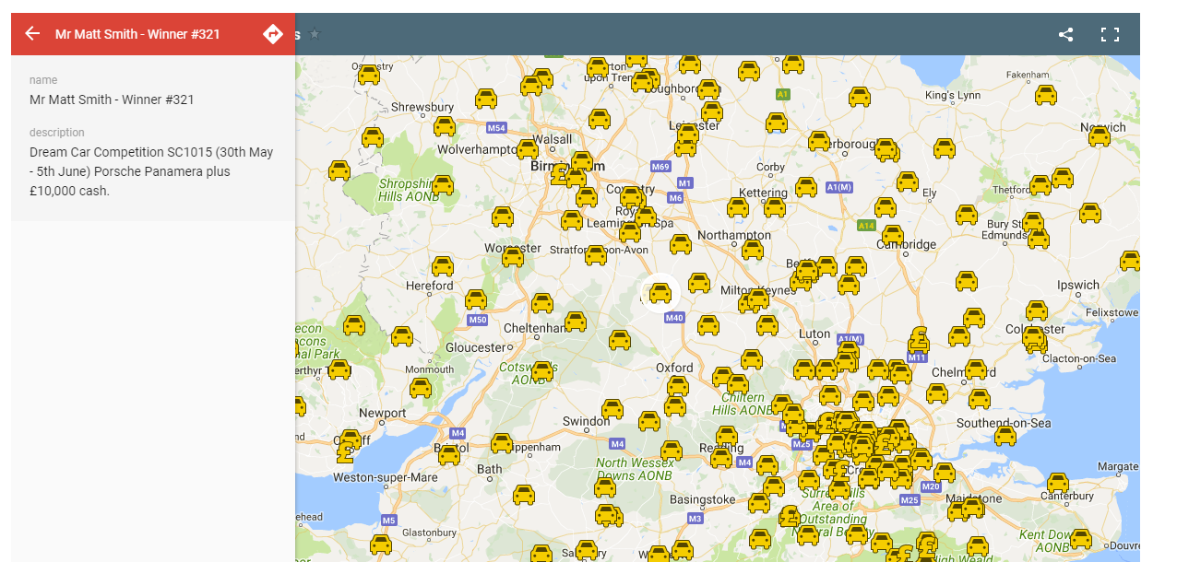Screen dimensions: 1177x562
Task: Click the header title 'Mr Matt Smith - Winner #321'
Action: pyautogui.click(x=137, y=34)
